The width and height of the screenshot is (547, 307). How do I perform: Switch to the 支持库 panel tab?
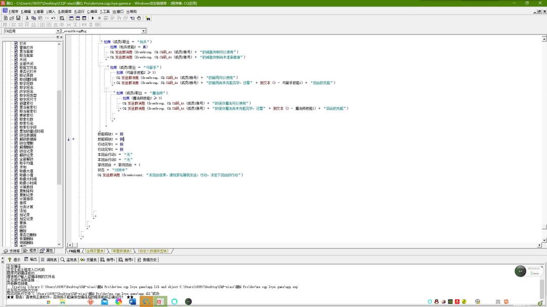click(x=12, y=251)
